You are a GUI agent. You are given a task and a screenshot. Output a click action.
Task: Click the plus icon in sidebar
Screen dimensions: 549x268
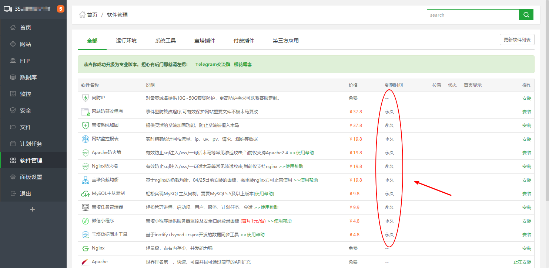coord(33,209)
